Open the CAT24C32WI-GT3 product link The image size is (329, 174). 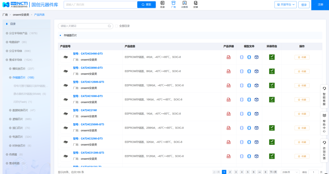92,138
